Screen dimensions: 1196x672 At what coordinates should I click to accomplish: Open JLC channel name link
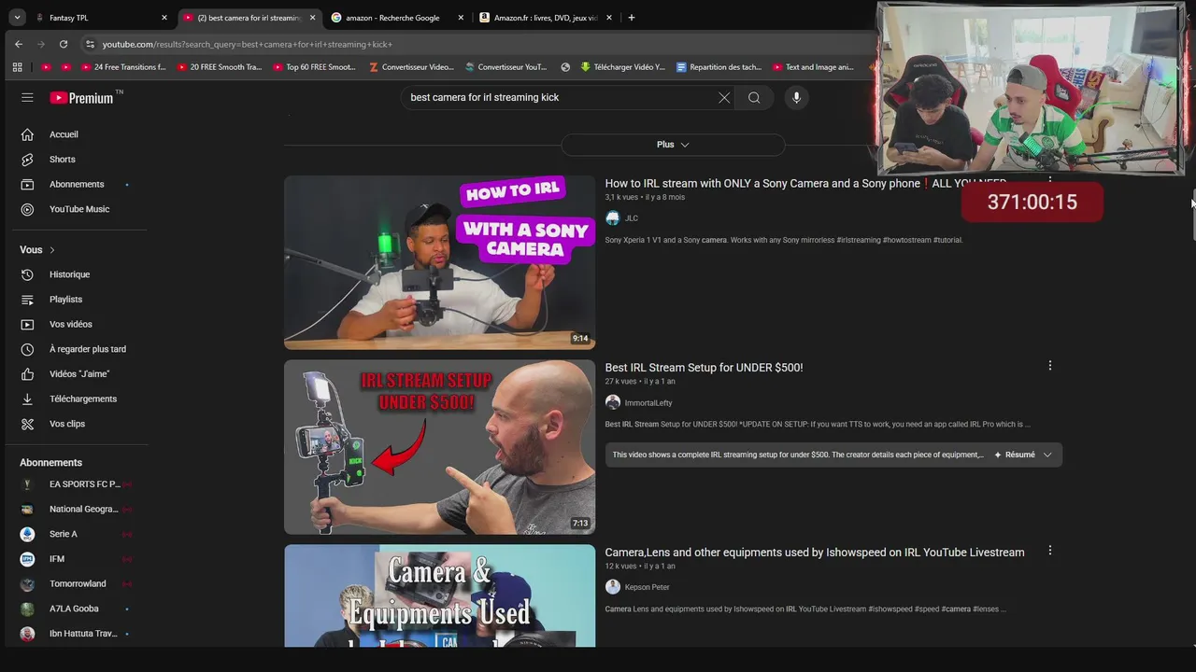[632, 218]
